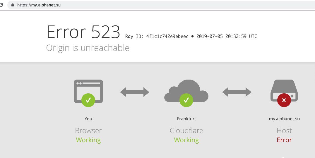Screen dimensions: 315x158
Task: Click the Working status under Browser
Action: [x=88, y=140]
